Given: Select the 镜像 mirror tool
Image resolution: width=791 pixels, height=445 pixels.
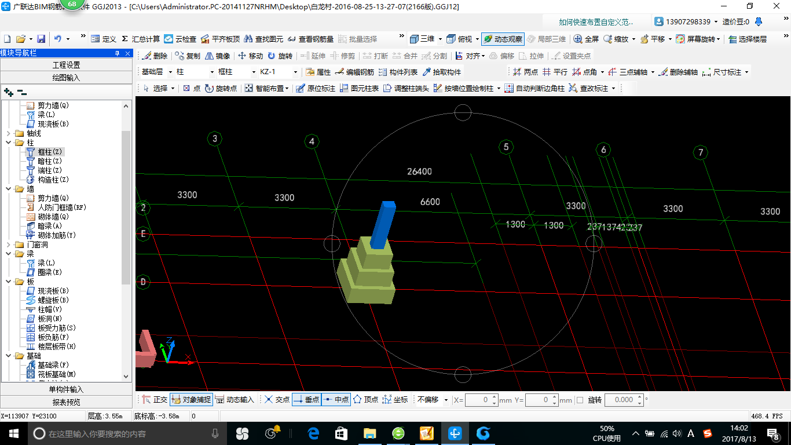Looking at the screenshot, I should coord(218,56).
